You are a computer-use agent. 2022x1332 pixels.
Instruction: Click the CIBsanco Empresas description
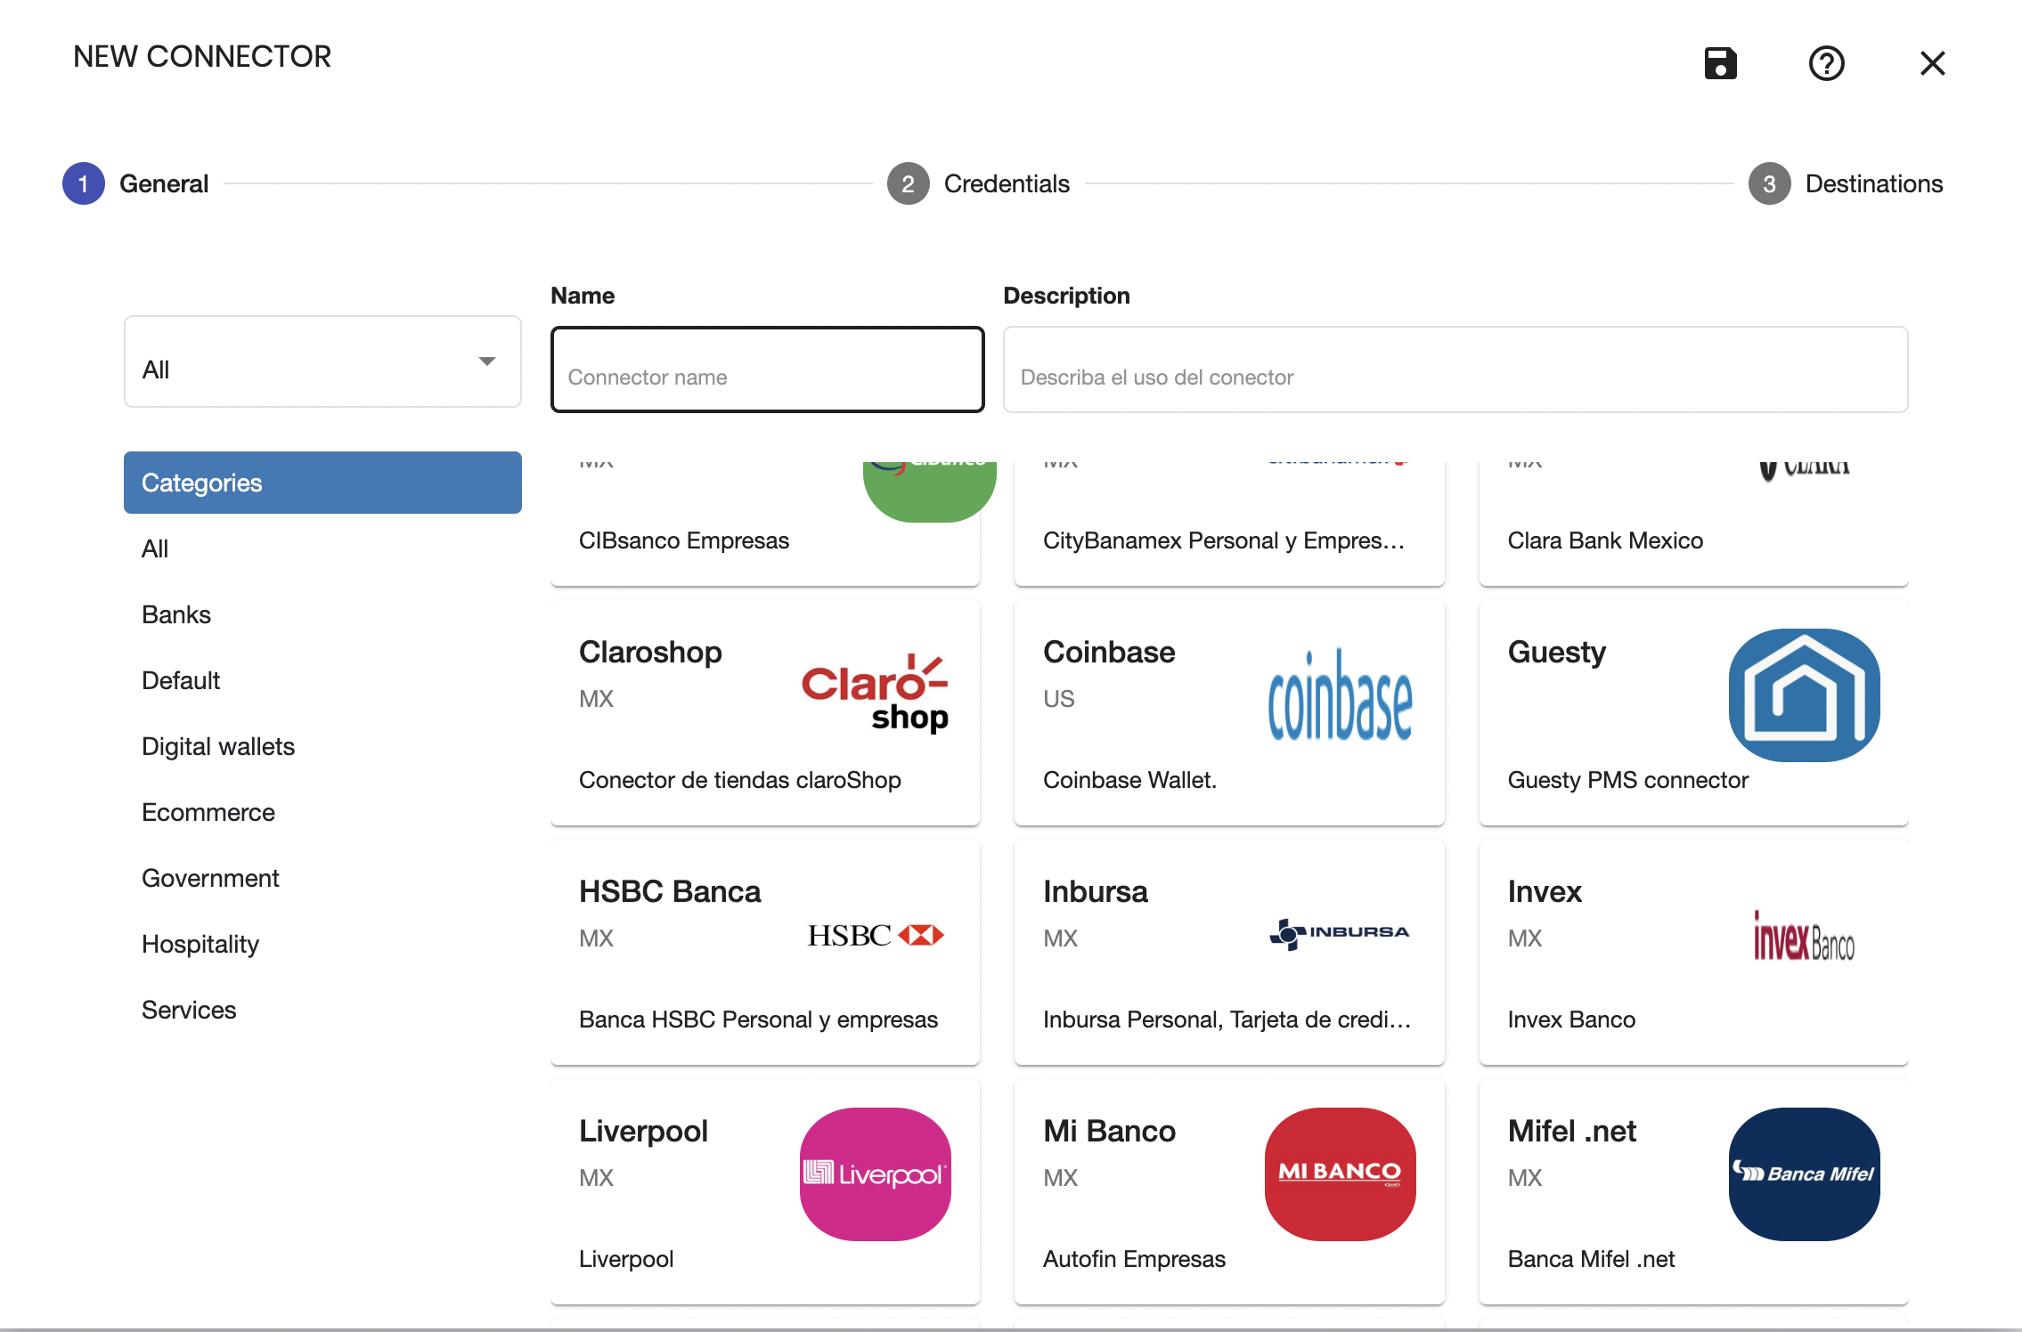[684, 540]
